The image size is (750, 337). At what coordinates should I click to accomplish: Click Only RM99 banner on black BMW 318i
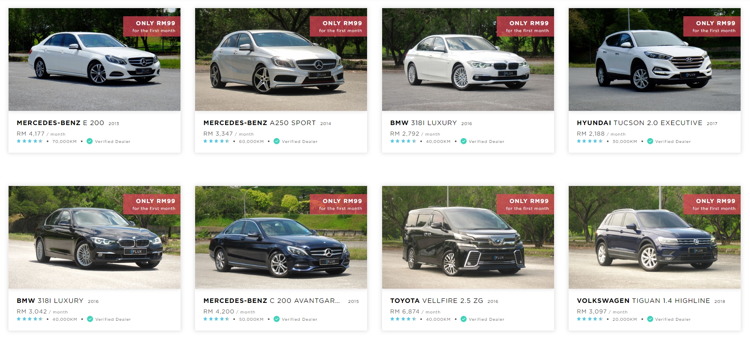click(152, 204)
